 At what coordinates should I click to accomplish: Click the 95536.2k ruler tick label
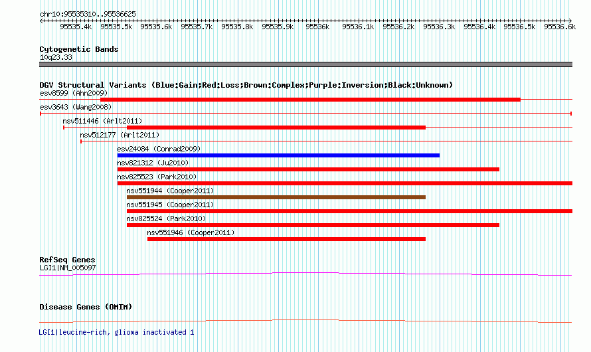click(398, 27)
